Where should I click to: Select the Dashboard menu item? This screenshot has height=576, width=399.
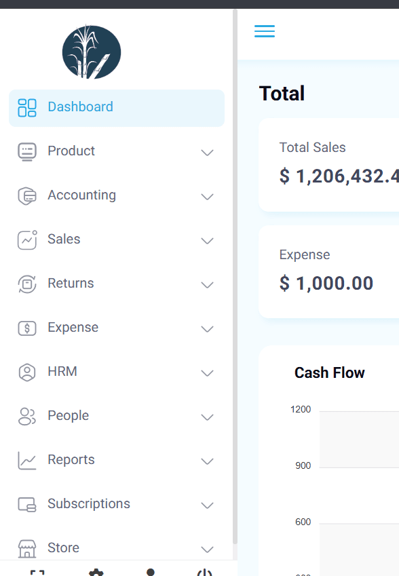[117, 108]
